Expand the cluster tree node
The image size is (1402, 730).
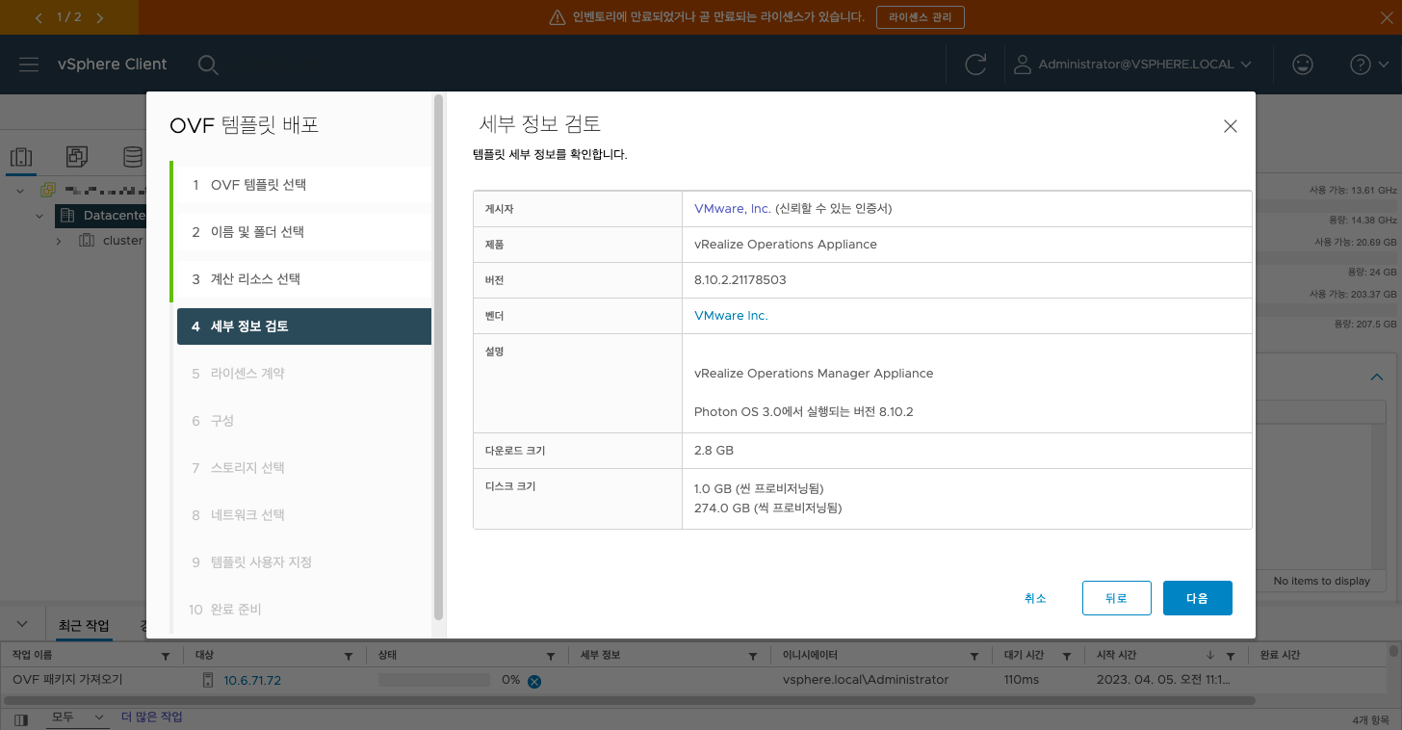[58, 241]
